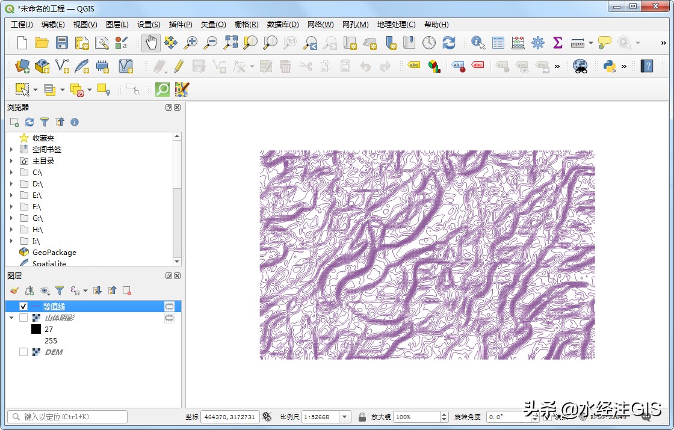Click the Zoom In magnifier tool
The width and height of the screenshot is (674, 430).
coord(190,43)
